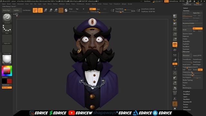The width and height of the screenshot is (206, 116).
Task: Click the sculptris pro S sphere icon
Action: pyautogui.click(x=66, y=10)
